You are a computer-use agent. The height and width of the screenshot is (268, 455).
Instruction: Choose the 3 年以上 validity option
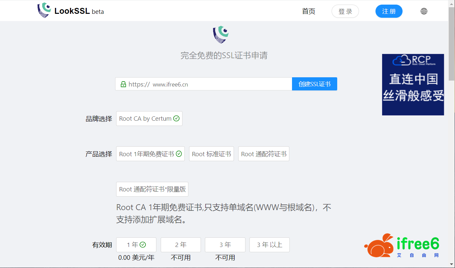pyautogui.click(x=269, y=245)
